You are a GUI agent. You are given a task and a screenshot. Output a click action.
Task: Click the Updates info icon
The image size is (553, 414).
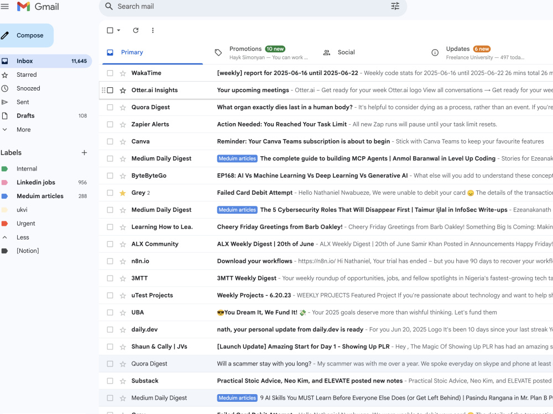(x=435, y=52)
